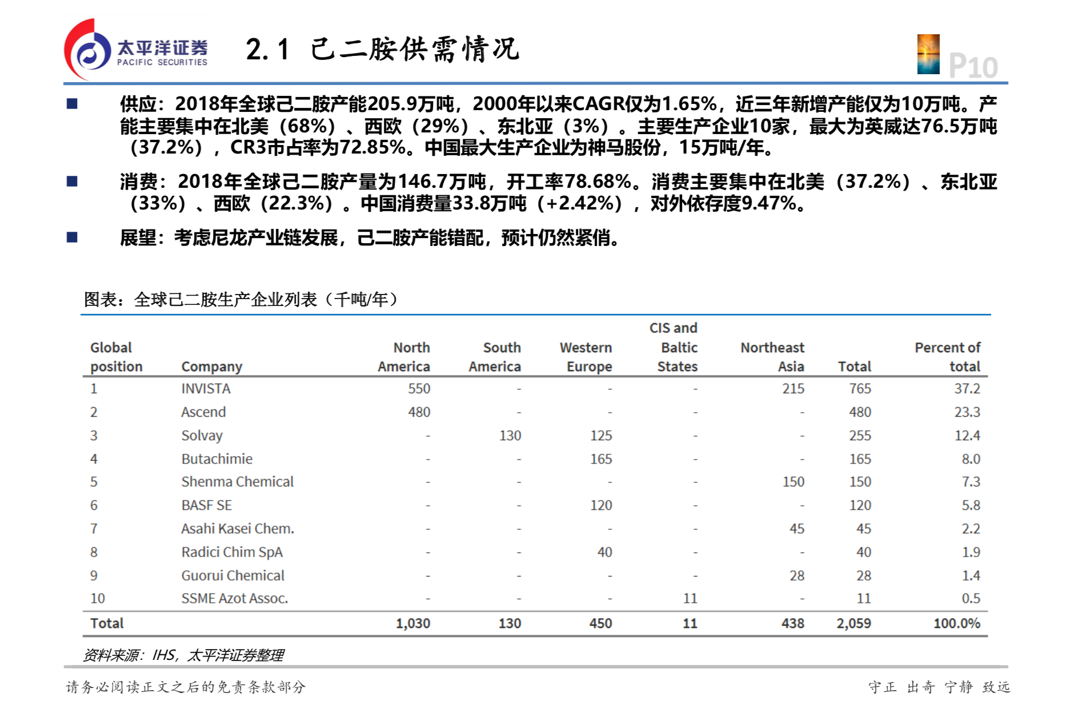Click SSME Azot's CIS and Baltic value 11
Screen dimensions: 1067x717
[690, 598]
